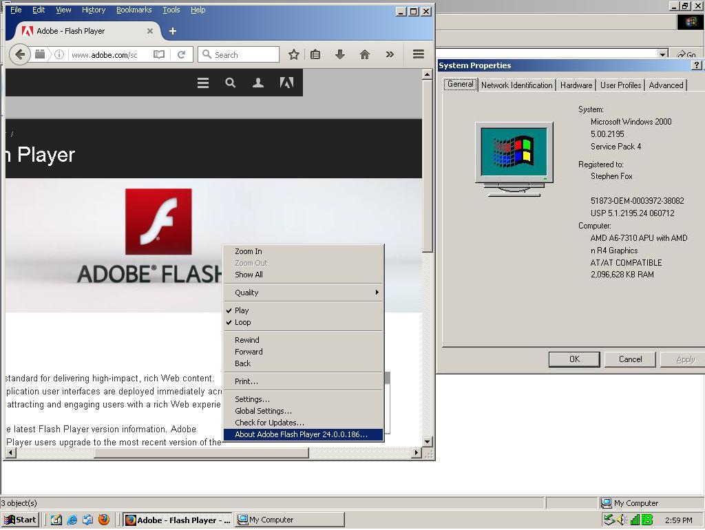
Task: Open the Help menu in Firefox
Action: tap(198, 10)
